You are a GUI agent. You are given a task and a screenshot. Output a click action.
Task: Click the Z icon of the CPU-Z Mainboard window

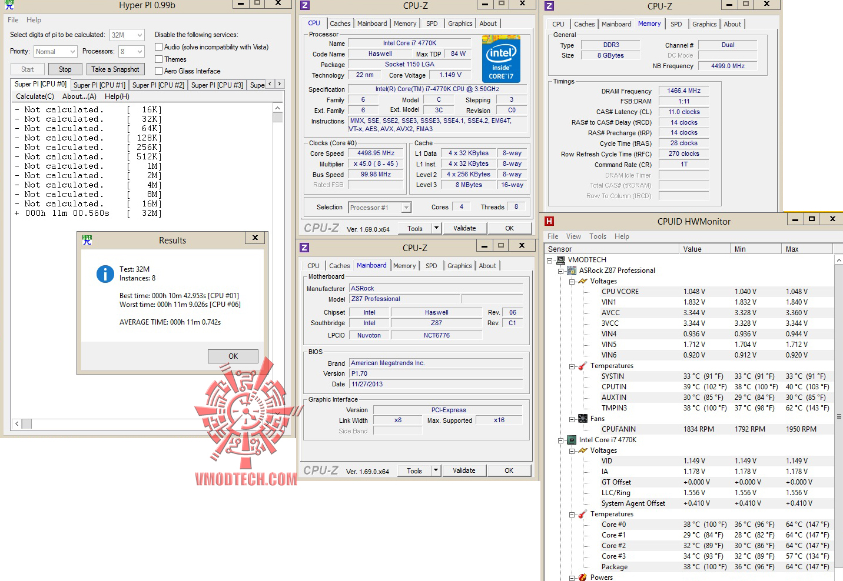[304, 248]
